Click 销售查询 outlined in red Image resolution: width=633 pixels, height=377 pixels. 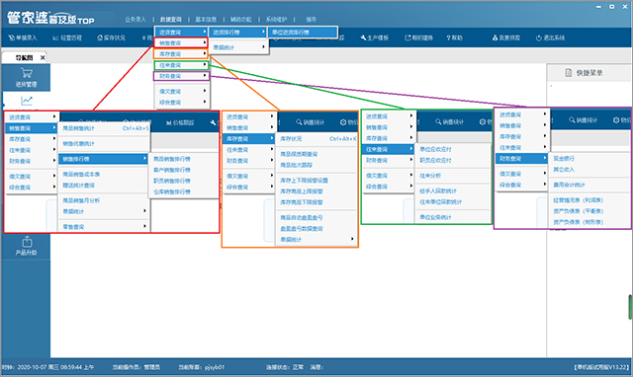tap(181, 43)
